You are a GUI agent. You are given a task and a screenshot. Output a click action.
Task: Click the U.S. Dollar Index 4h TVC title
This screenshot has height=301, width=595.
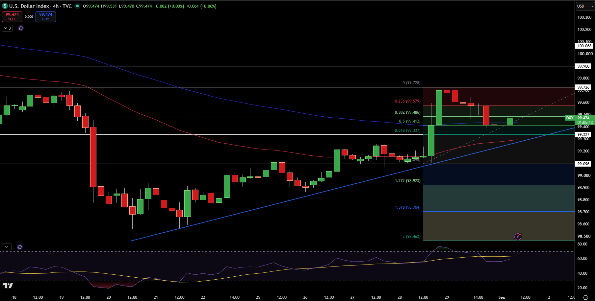pyautogui.click(x=40, y=6)
